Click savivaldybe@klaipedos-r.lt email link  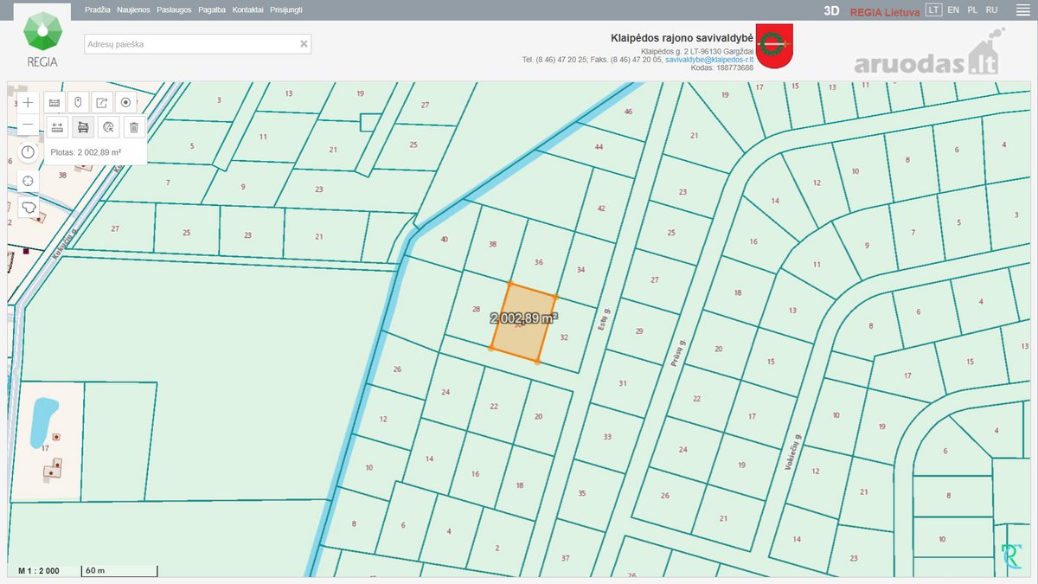tap(708, 60)
